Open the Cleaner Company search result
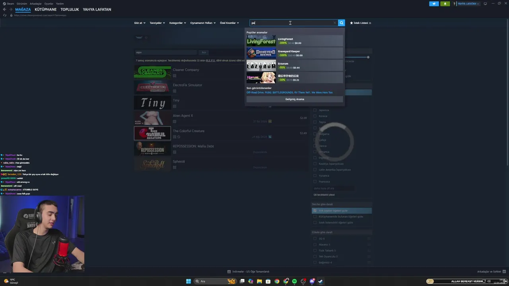Screen dimensions: 509x286 coord(221,72)
